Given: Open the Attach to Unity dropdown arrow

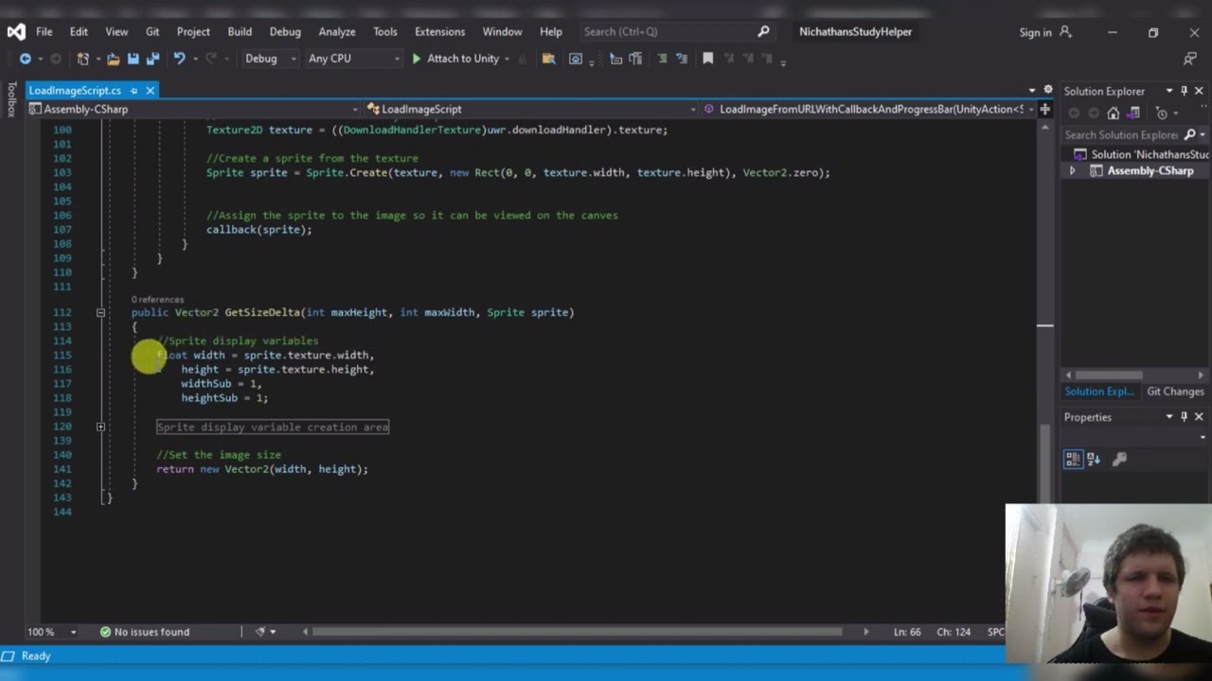Looking at the screenshot, I should (x=508, y=59).
